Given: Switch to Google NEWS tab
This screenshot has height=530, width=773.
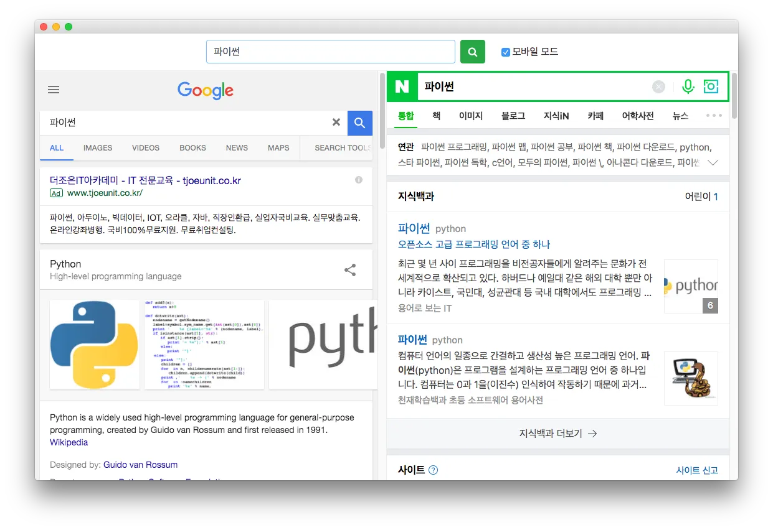Looking at the screenshot, I should tap(237, 148).
